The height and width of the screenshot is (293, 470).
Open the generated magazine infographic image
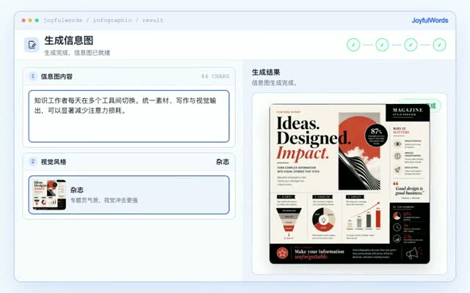click(x=350, y=184)
